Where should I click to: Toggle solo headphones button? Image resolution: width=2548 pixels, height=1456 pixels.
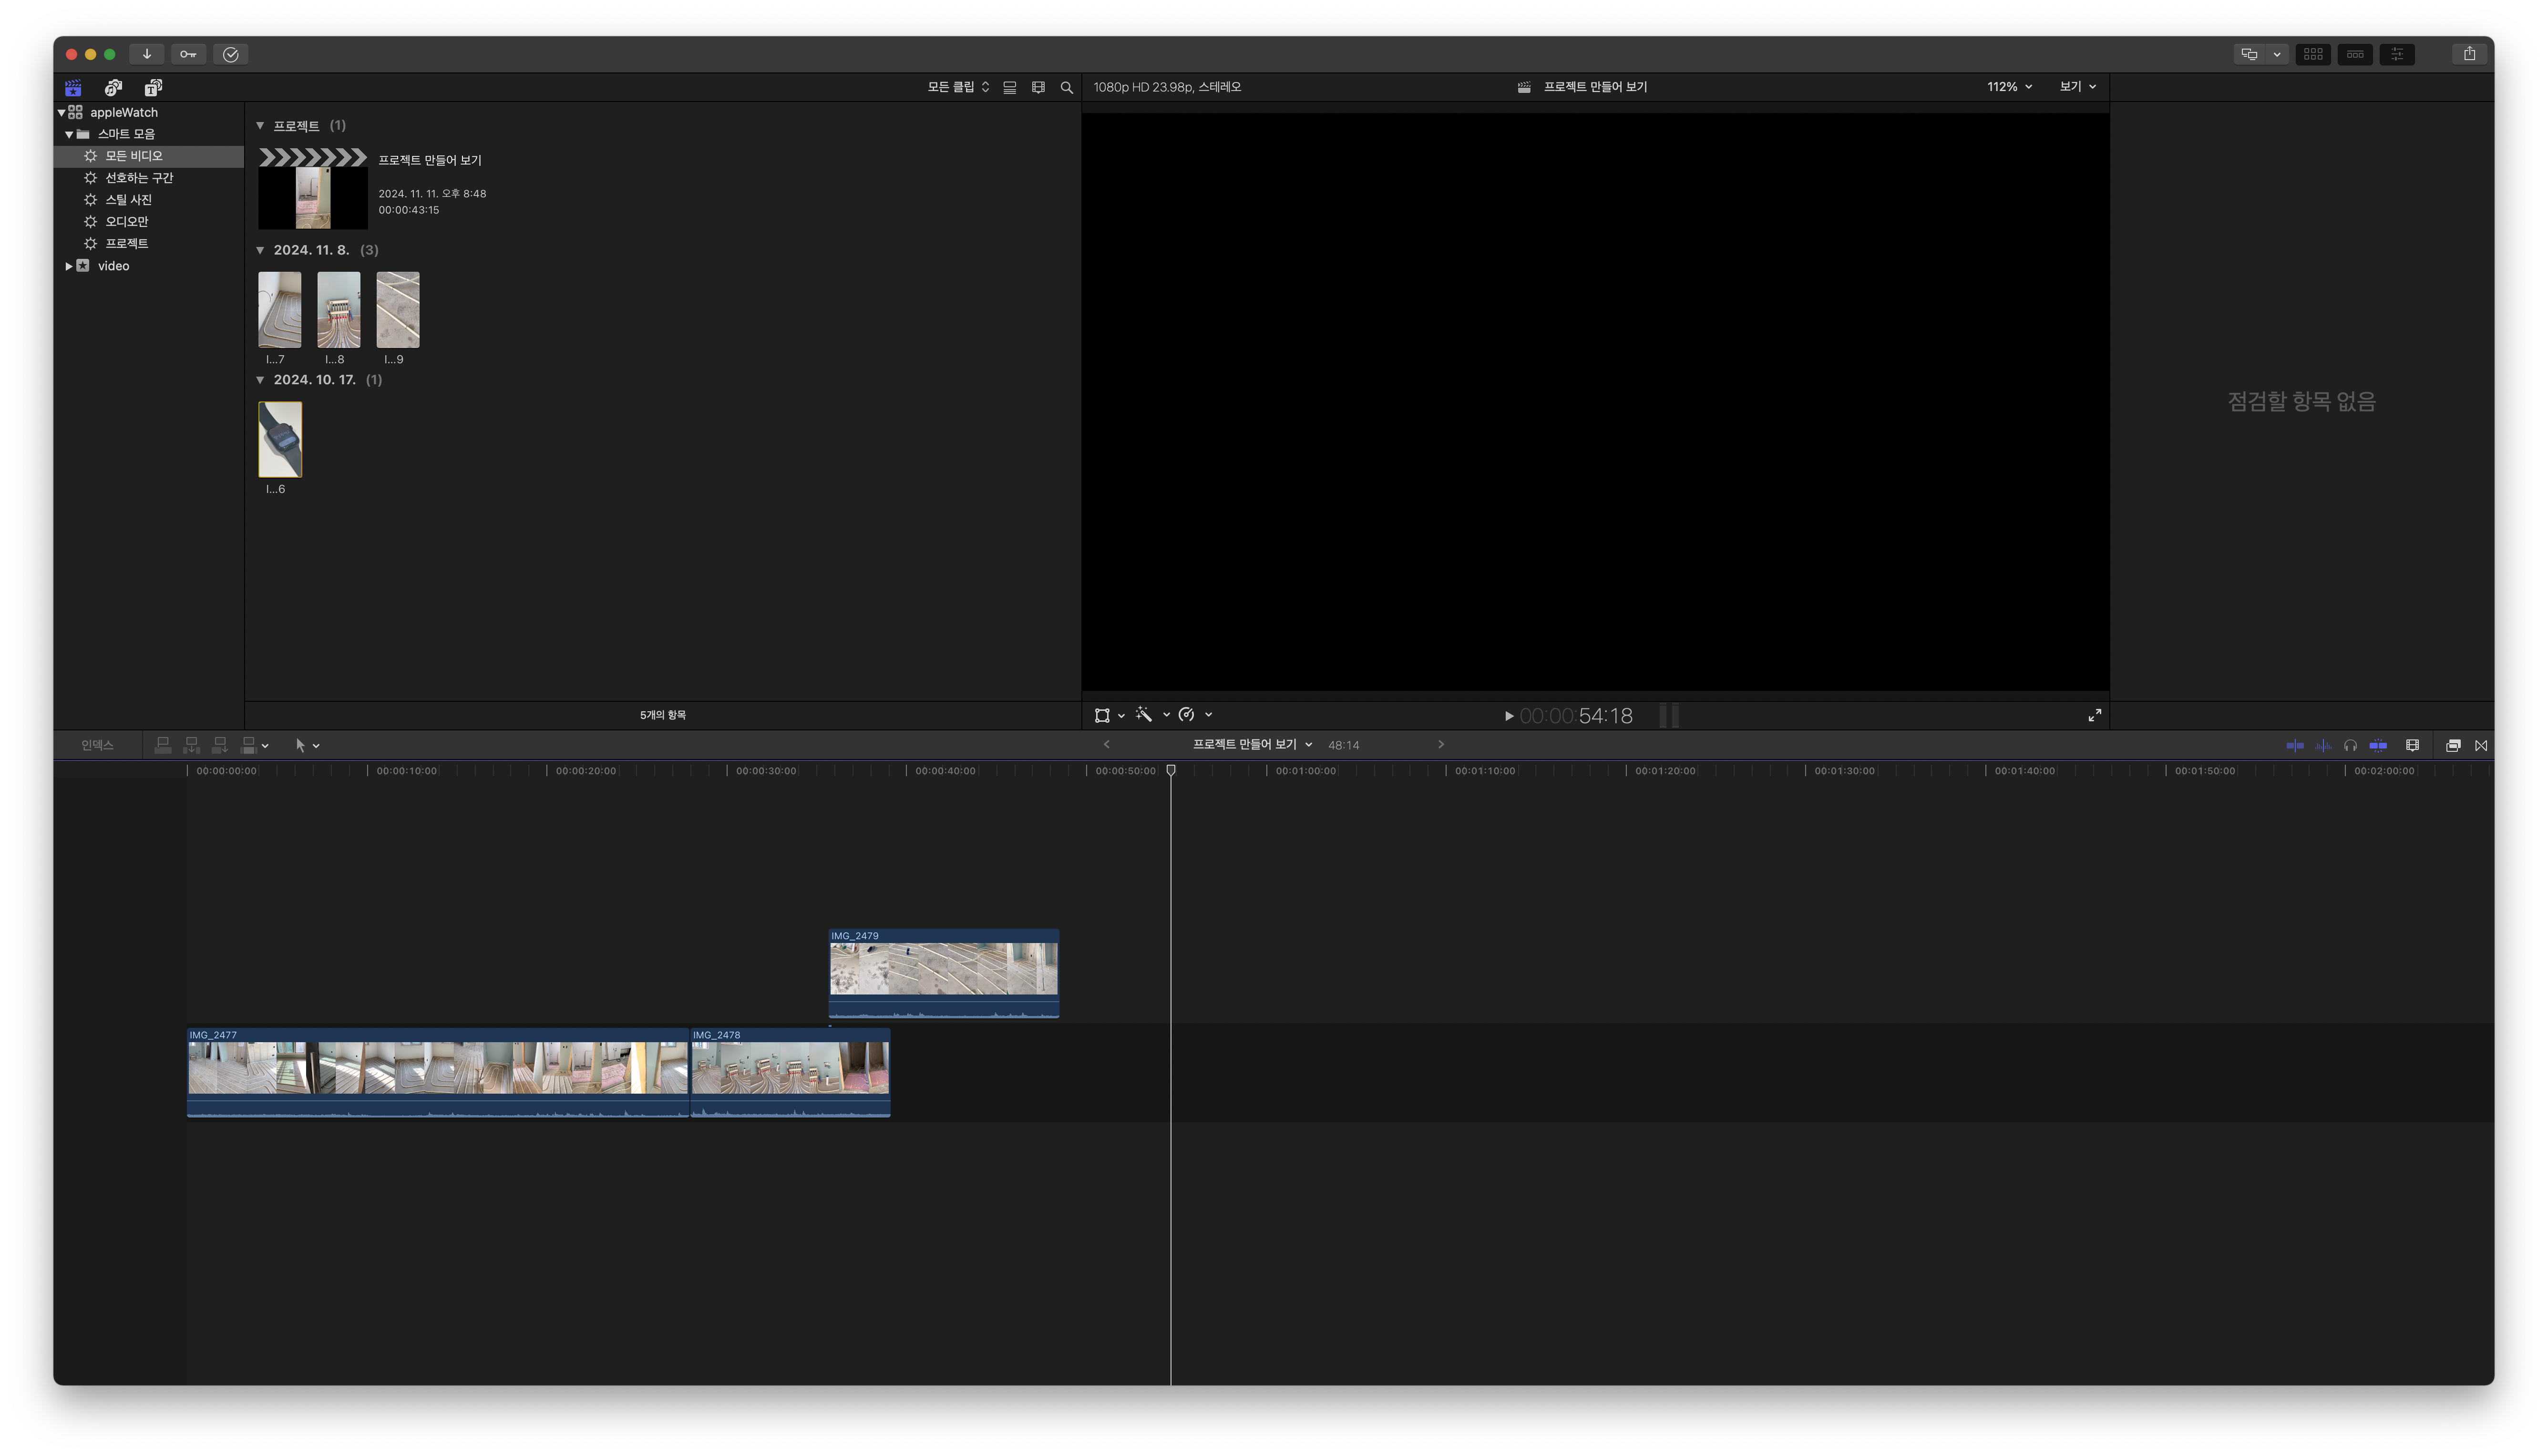point(2350,746)
